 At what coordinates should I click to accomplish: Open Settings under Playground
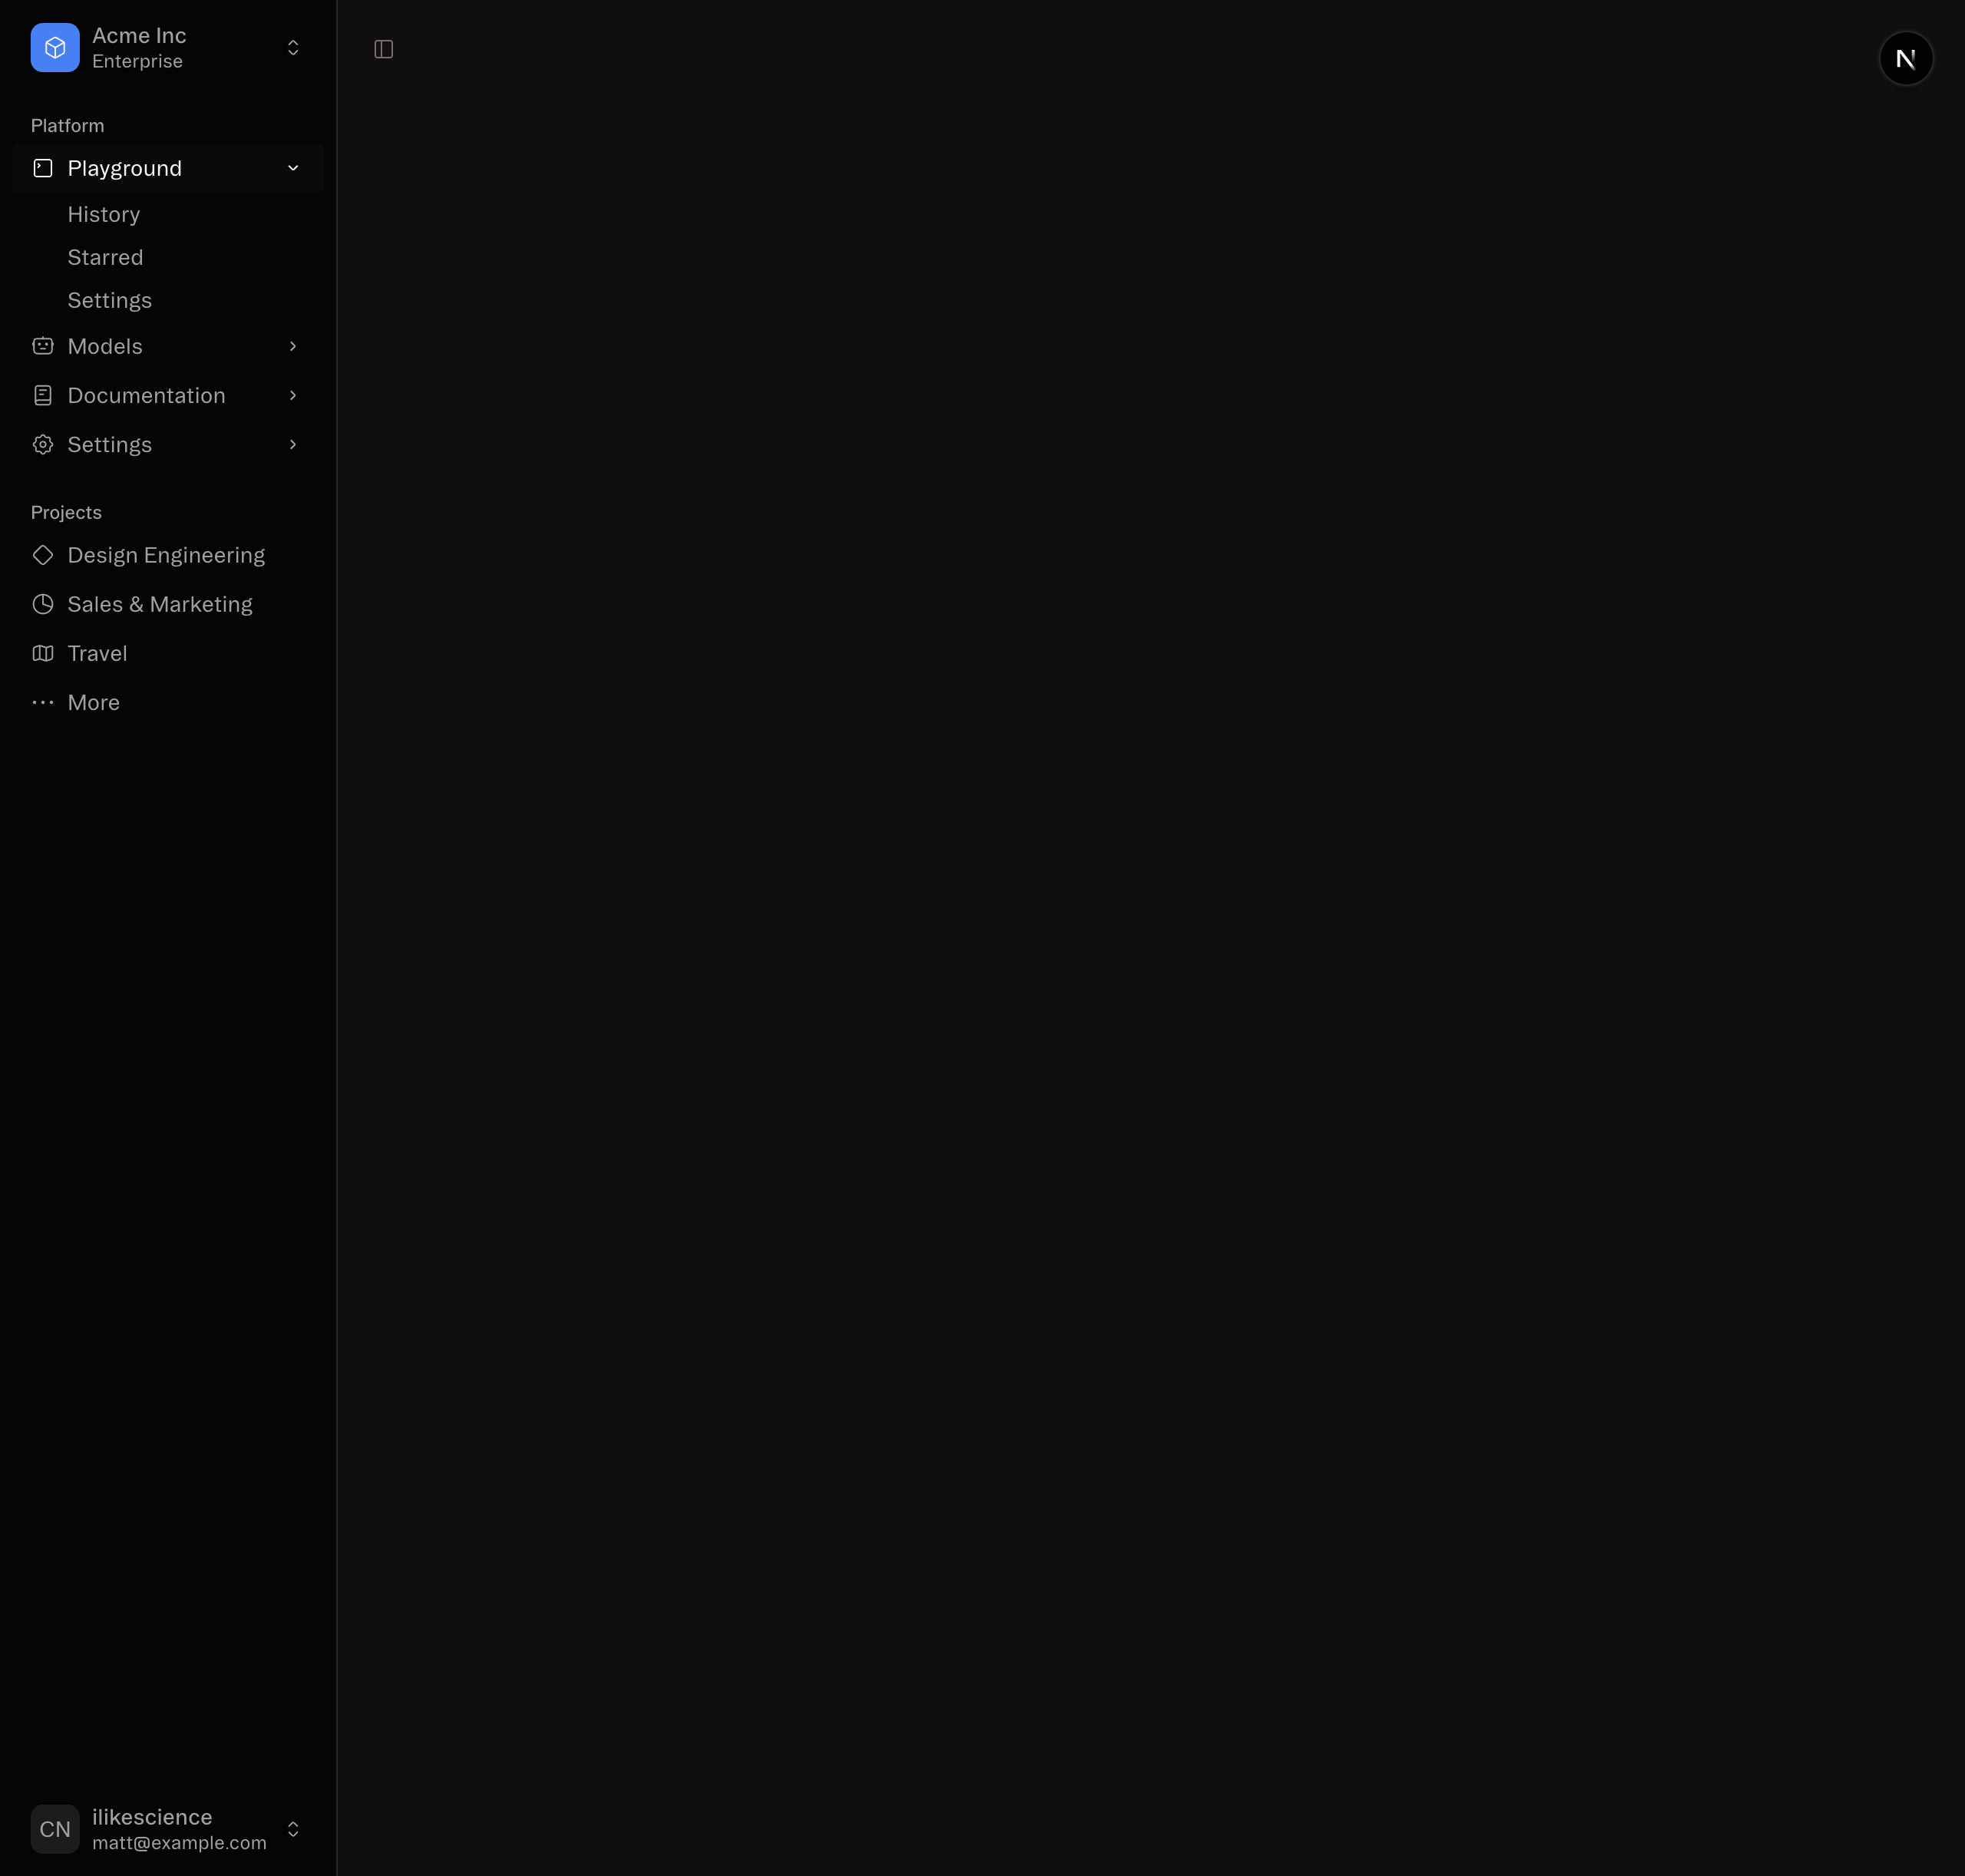[110, 300]
